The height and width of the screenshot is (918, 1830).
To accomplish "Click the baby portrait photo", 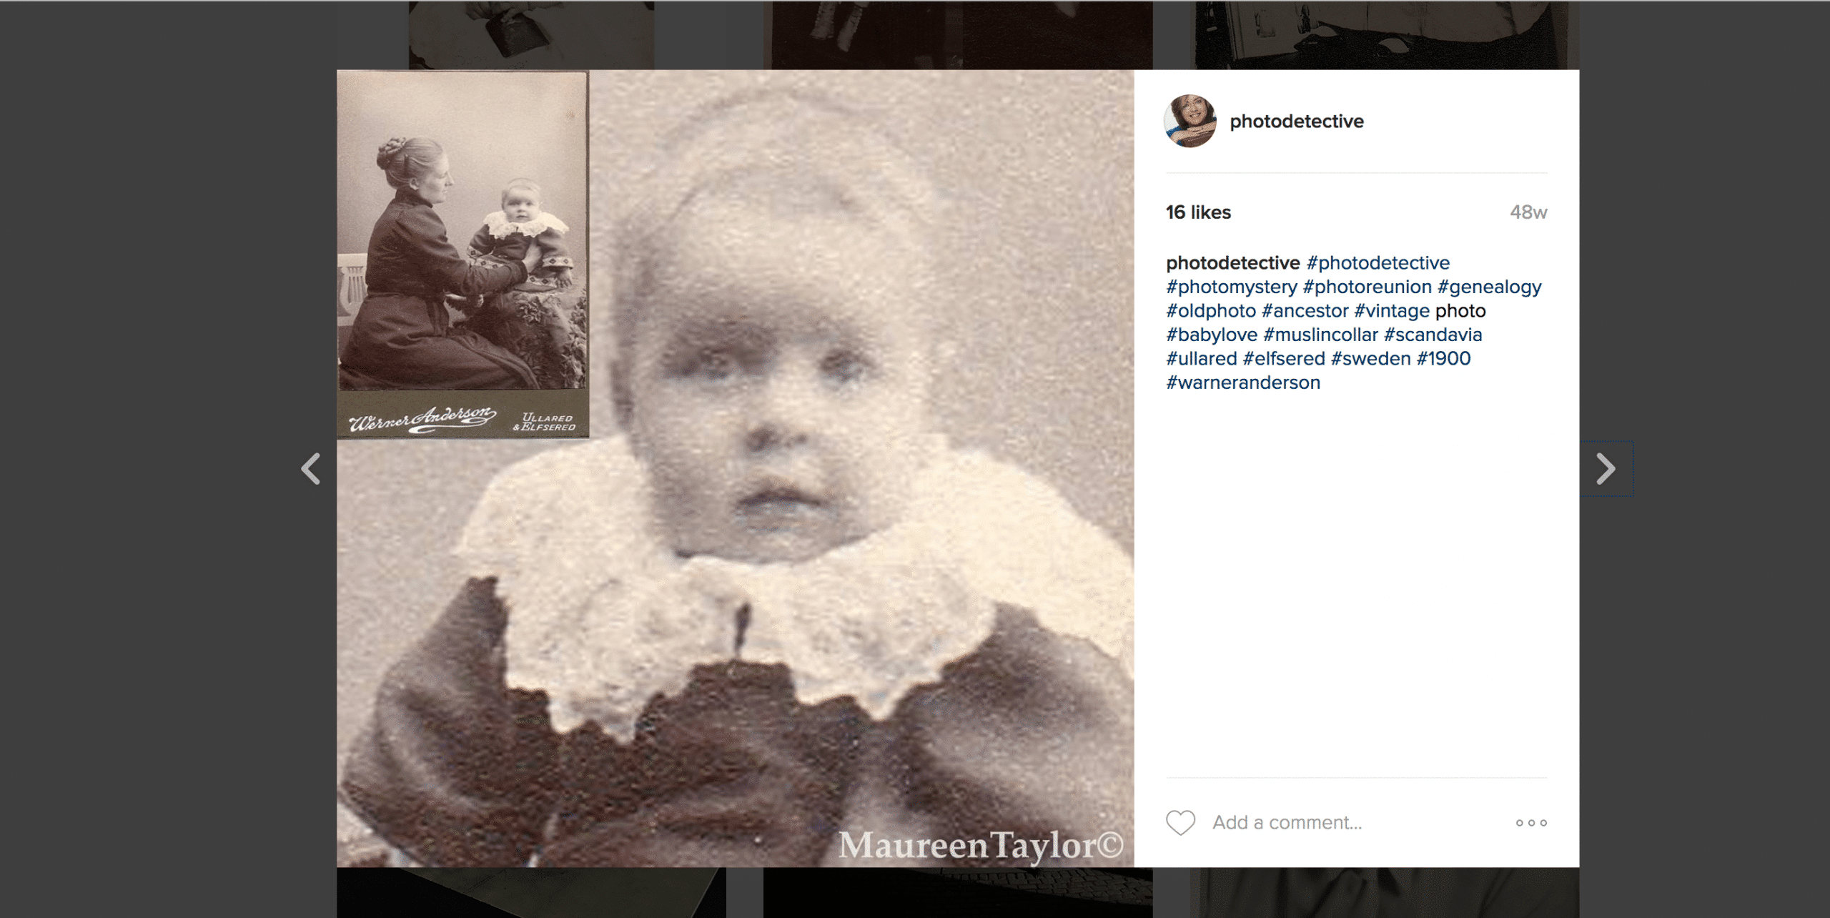I will [735, 468].
